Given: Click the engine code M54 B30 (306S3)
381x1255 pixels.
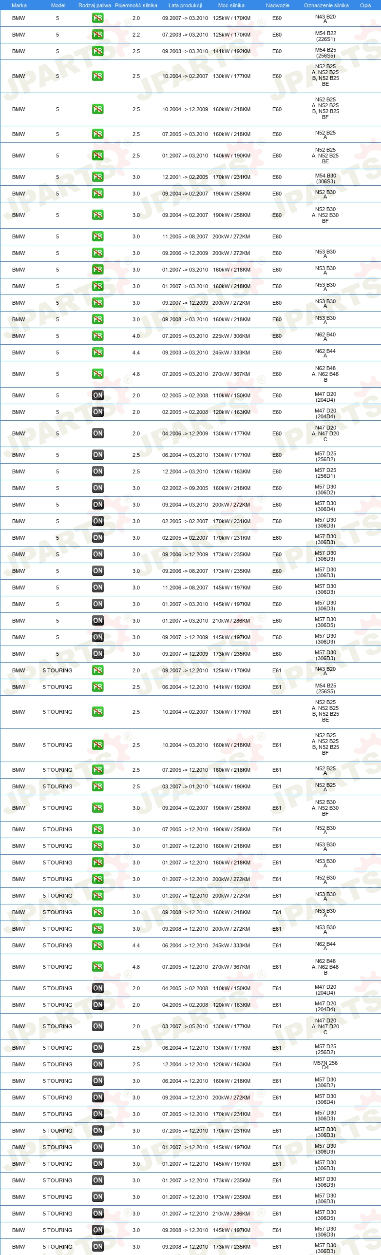Looking at the screenshot, I should click(x=325, y=178).
